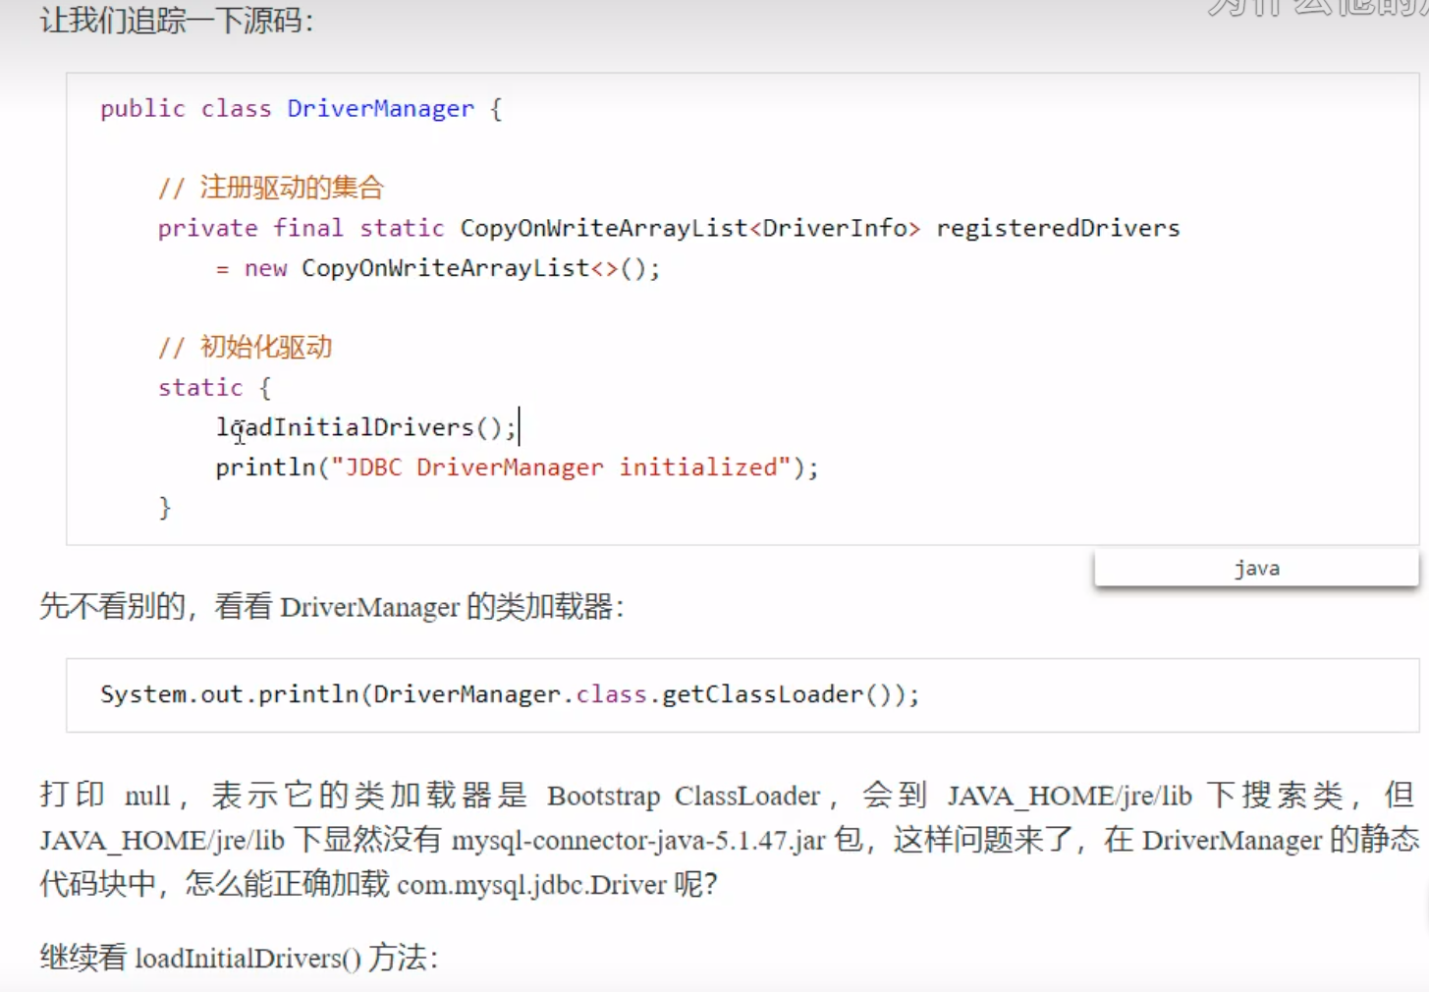Viewport: 1429px width, 992px height.
Task: Click the closing brace of the static block
Action: coord(165,508)
